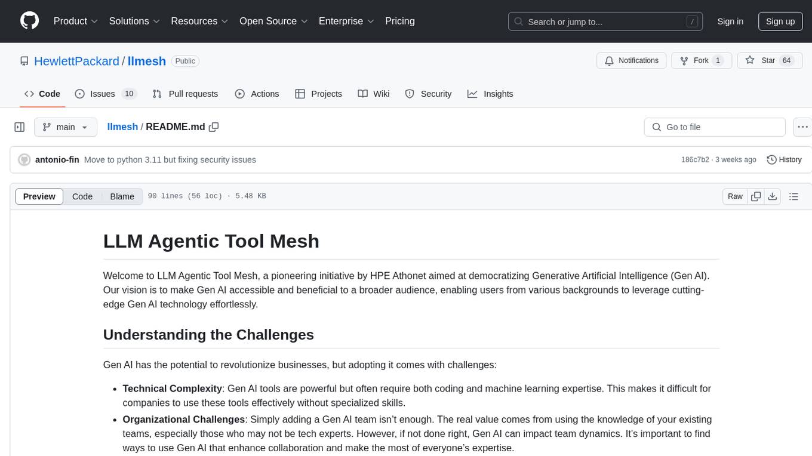Click the LLM Agentic Tool Mesh heading
This screenshot has height=456, width=812.
pyautogui.click(x=211, y=241)
